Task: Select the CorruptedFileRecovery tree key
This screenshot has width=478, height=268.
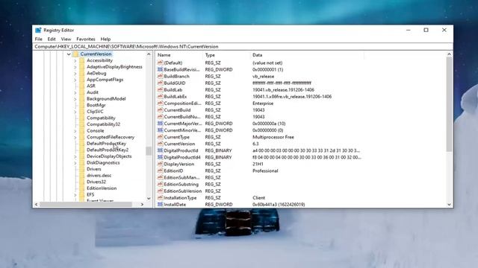Action: coord(111,137)
